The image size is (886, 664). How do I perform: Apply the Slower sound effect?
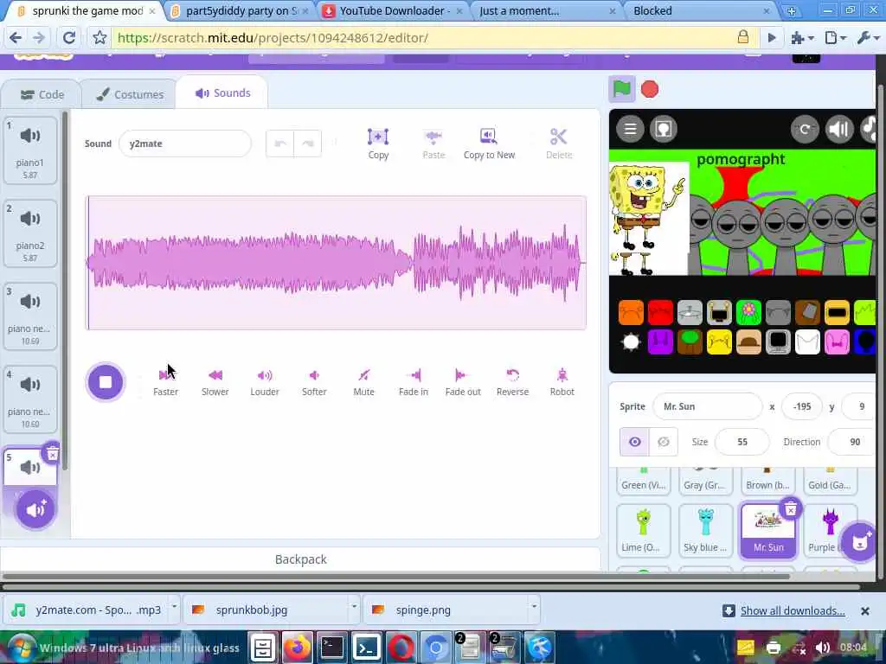point(215,382)
